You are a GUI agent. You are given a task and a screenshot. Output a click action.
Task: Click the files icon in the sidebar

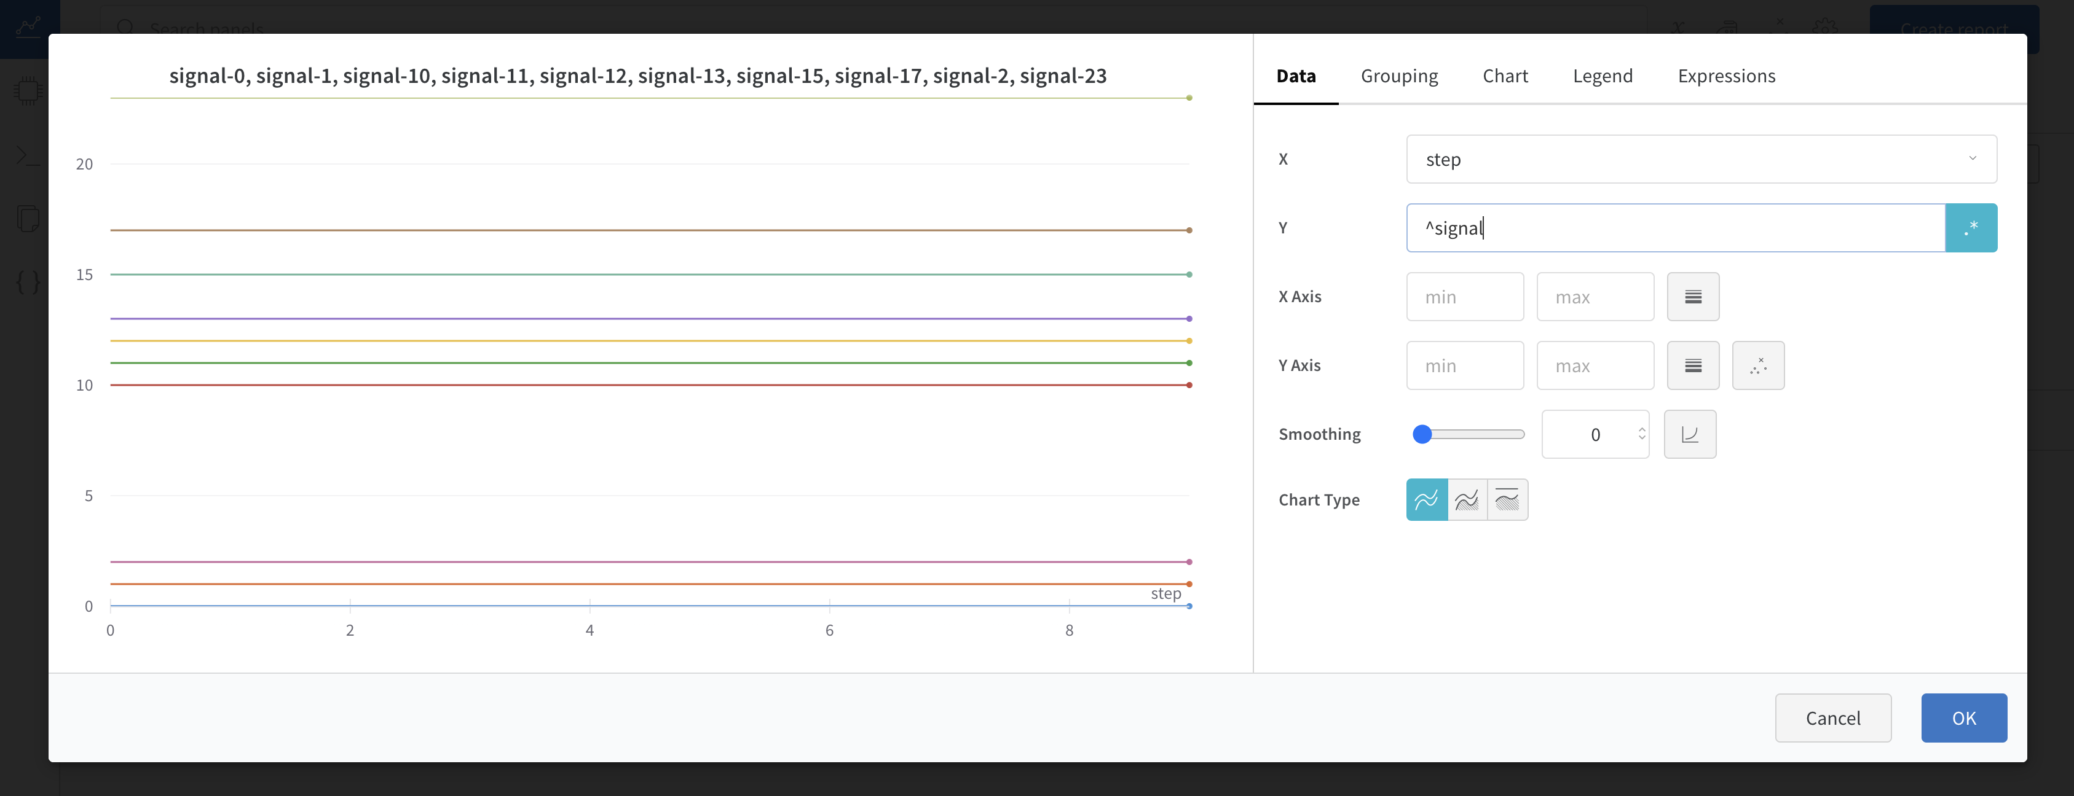(x=28, y=217)
